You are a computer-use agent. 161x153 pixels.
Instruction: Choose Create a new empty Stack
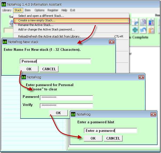click(71, 20)
